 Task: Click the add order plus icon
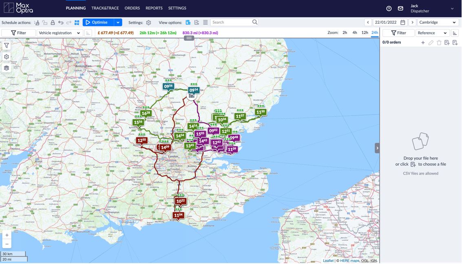423,42
